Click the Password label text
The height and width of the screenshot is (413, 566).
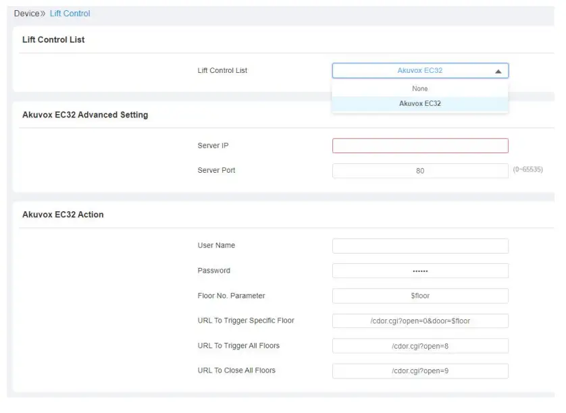[213, 271]
